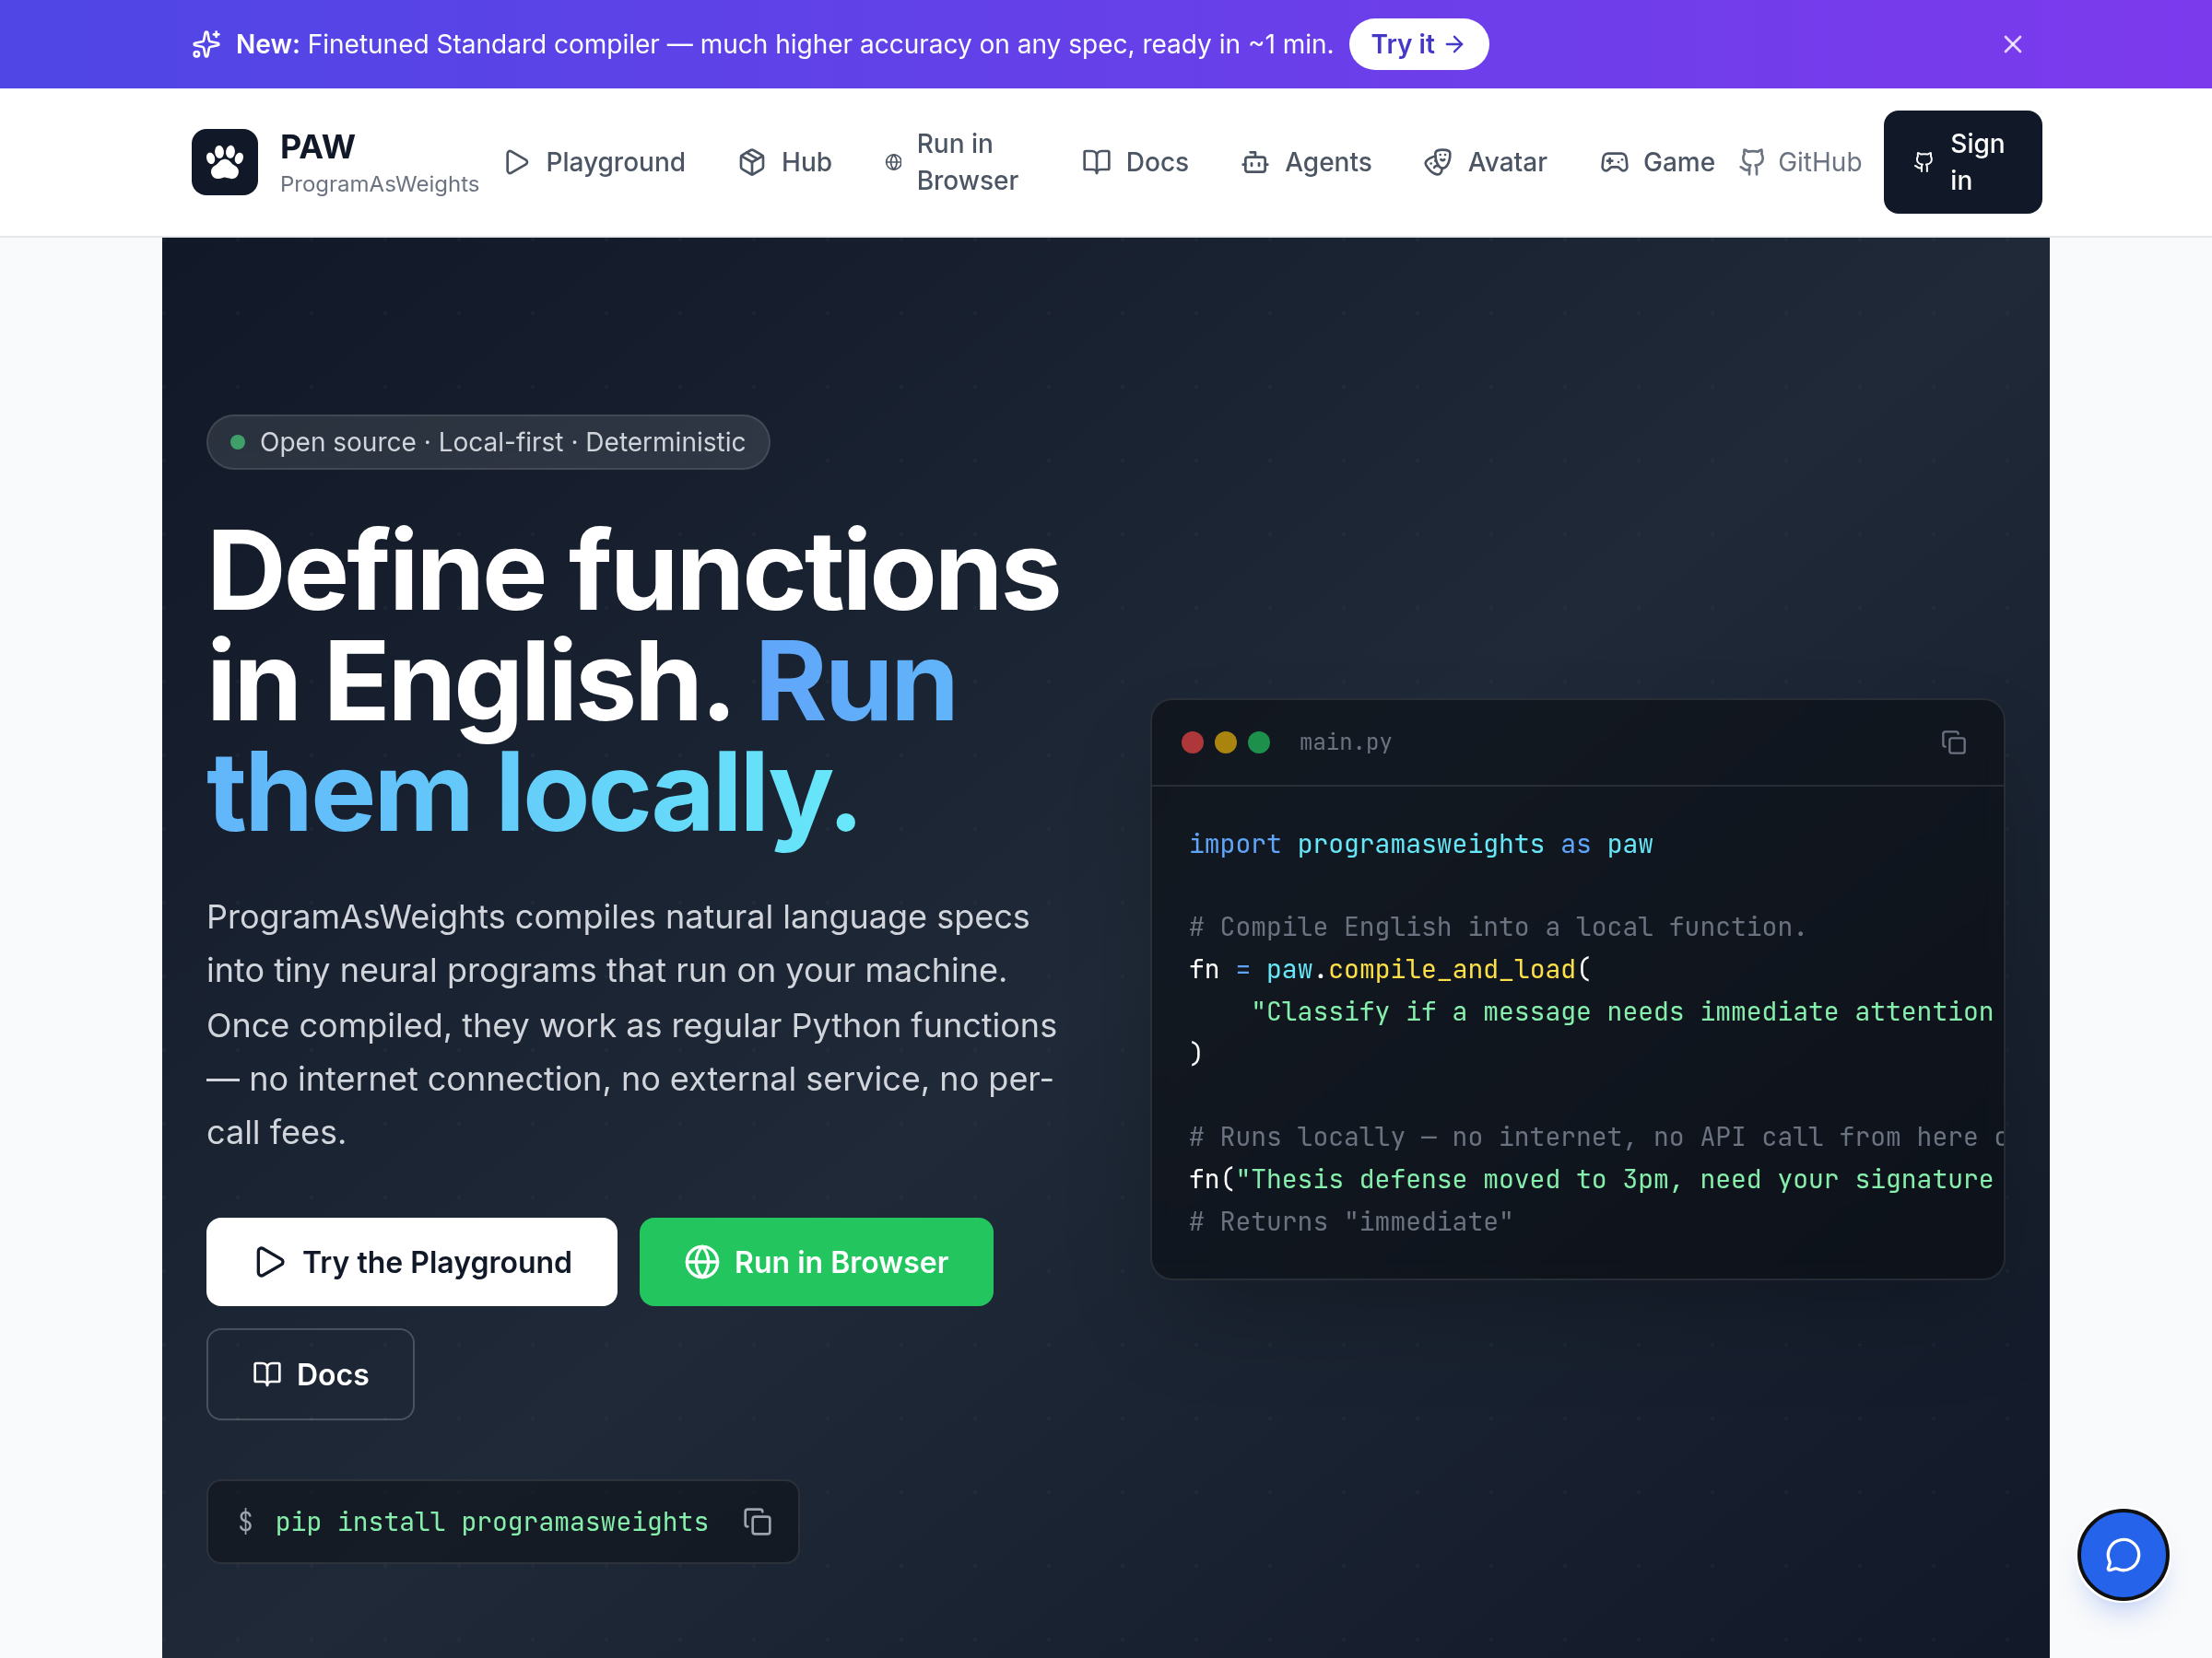Click the book icon in hero Docs button
Viewport: 2212px width, 1658px height.
coord(267,1374)
